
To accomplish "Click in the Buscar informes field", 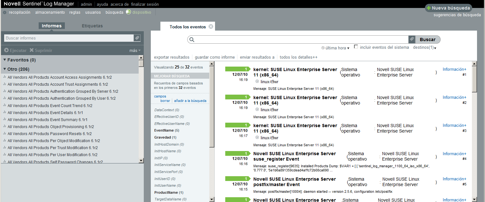I will (x=69, y=38).
